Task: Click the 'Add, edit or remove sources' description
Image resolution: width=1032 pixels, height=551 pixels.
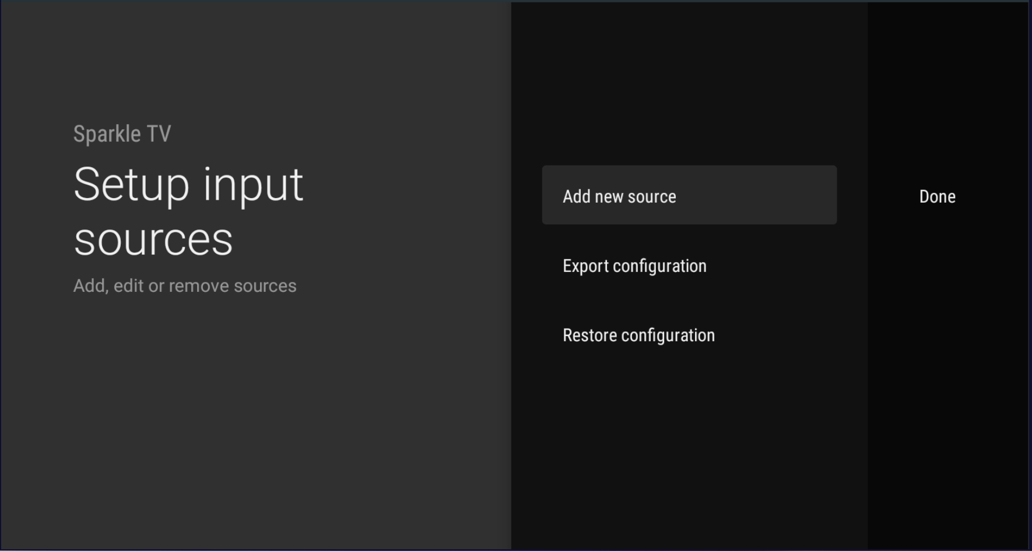Action: click(184, 286)
